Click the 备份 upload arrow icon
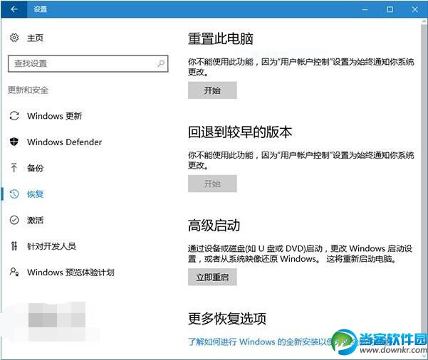The image size is (428, 360). pyautogui.click(x=14, y=168)
